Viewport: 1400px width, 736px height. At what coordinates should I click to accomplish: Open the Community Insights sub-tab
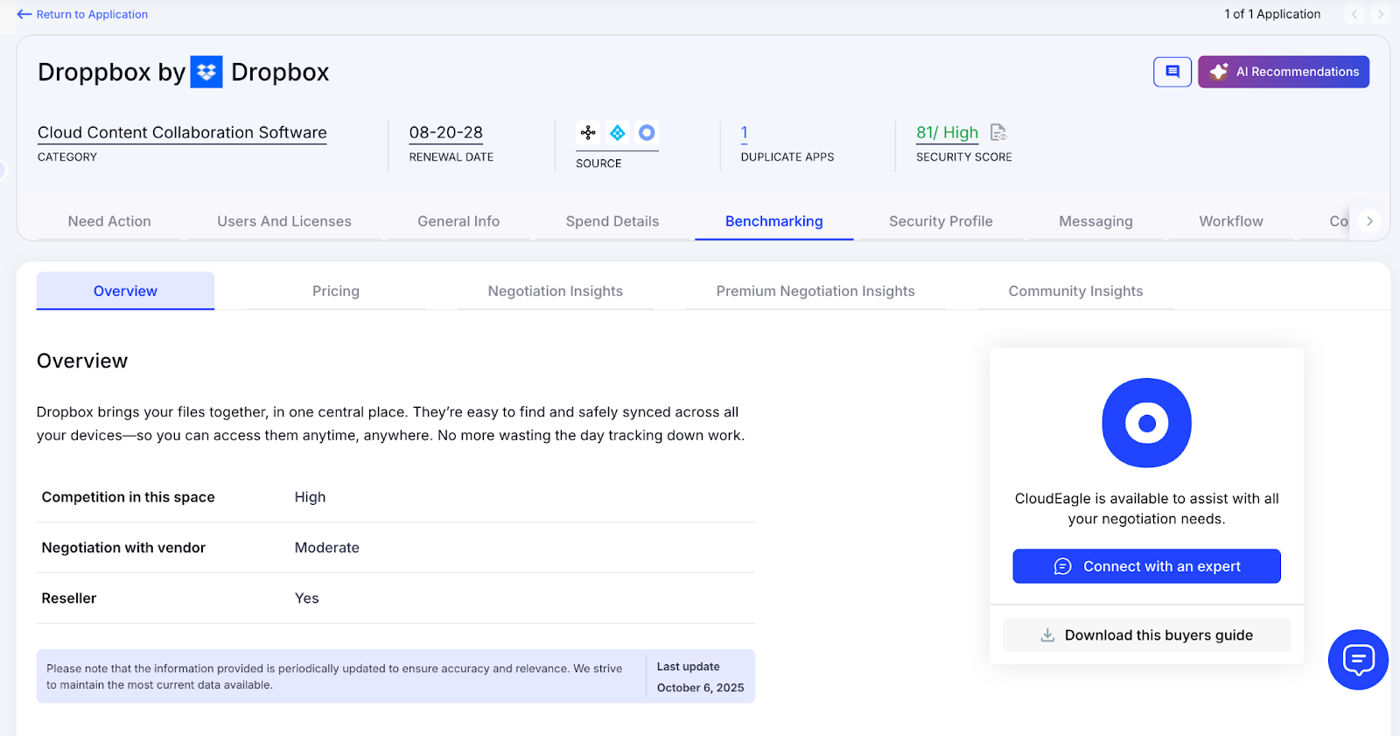[1075, 291]
